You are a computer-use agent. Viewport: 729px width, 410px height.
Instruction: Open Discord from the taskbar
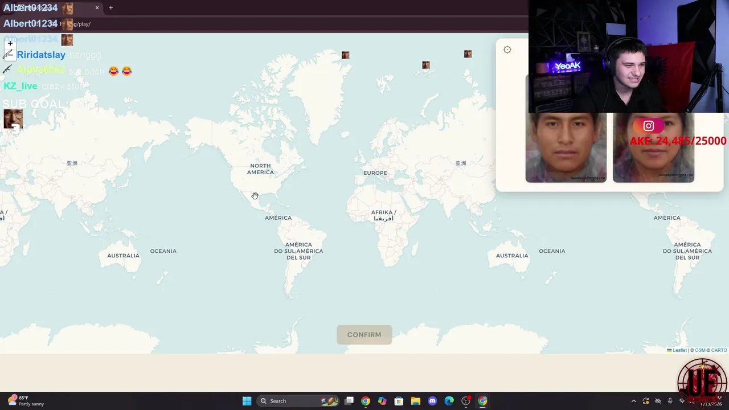coord(432,401)
